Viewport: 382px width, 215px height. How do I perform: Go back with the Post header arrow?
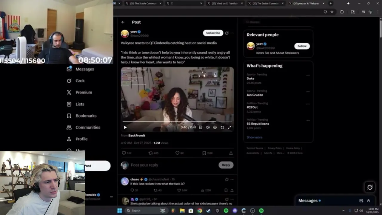click(x=123, y=22)
